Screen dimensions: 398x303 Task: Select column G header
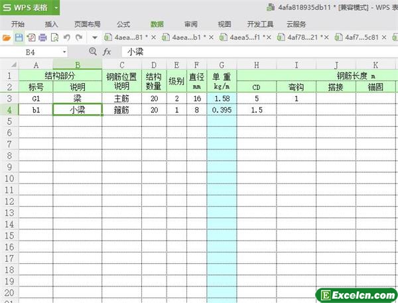point(222,65)
